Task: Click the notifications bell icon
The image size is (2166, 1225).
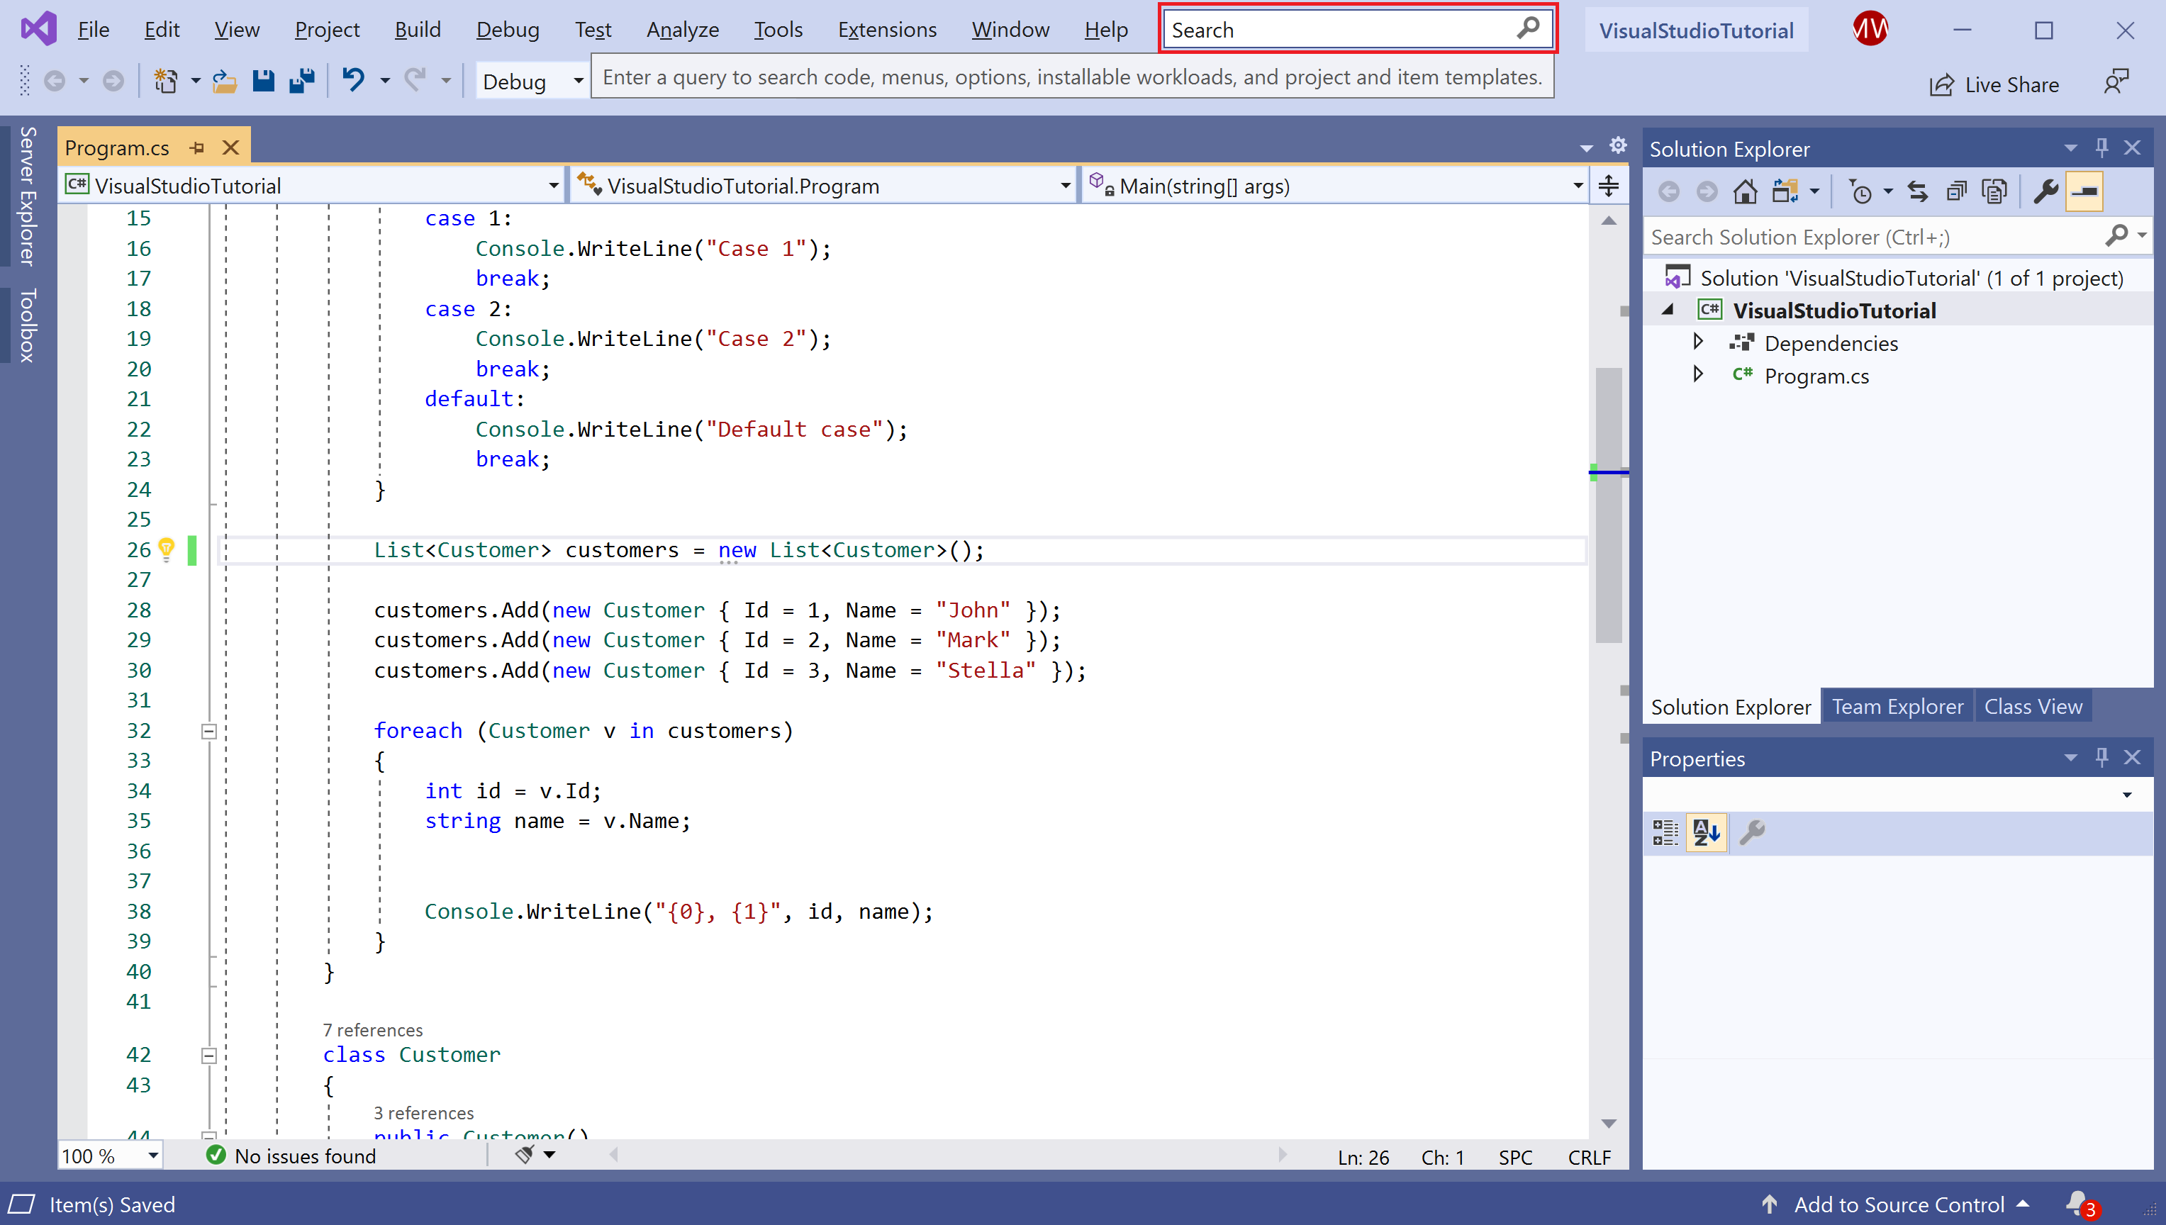Action: [2076, 1203]
